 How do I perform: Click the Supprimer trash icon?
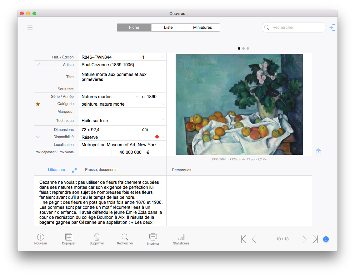point(97,237)
